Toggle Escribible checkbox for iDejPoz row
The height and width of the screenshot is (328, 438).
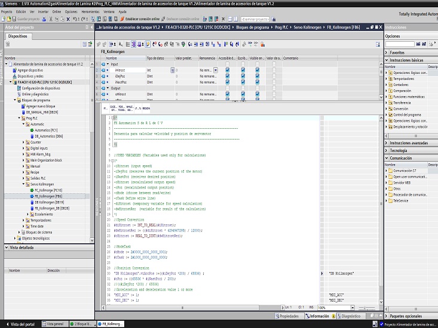click(243, 76)
